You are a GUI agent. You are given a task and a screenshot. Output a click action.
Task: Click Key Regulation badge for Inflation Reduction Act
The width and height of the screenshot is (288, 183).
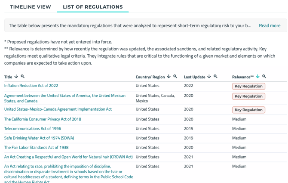[x=248, y=86]
